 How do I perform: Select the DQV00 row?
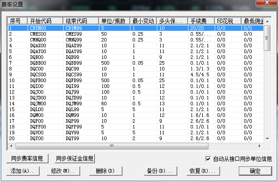(135, 132)
